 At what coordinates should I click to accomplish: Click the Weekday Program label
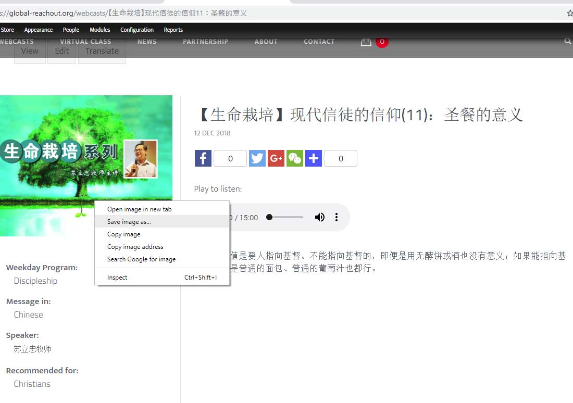pyautogui.click(x=42, y=268)
